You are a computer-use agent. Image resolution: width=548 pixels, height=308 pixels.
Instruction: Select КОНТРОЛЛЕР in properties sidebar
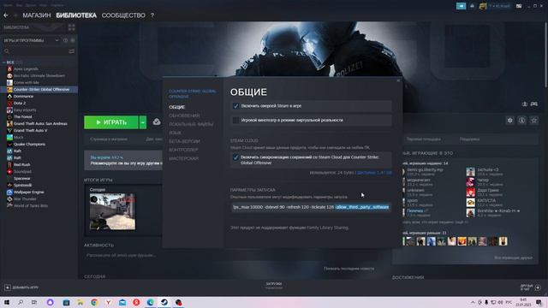183,150
